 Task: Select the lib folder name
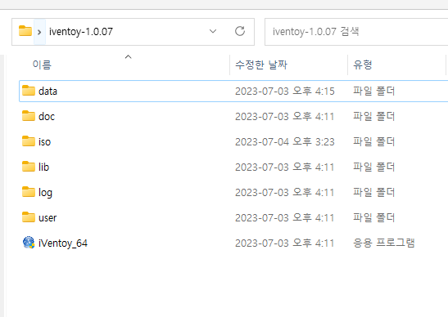pyautogui.click(x=43, y=167)
